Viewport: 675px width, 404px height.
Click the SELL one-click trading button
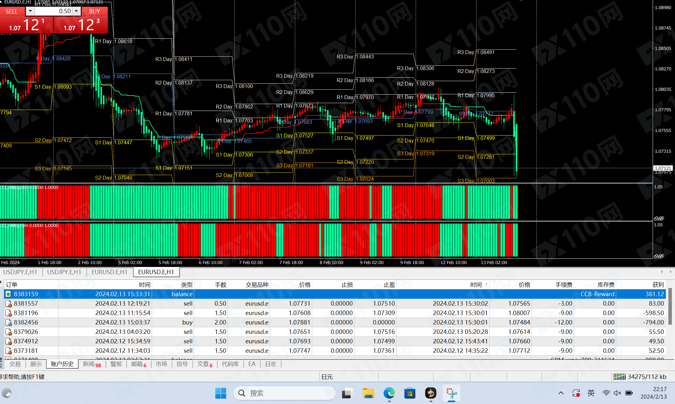coord(12,11)
